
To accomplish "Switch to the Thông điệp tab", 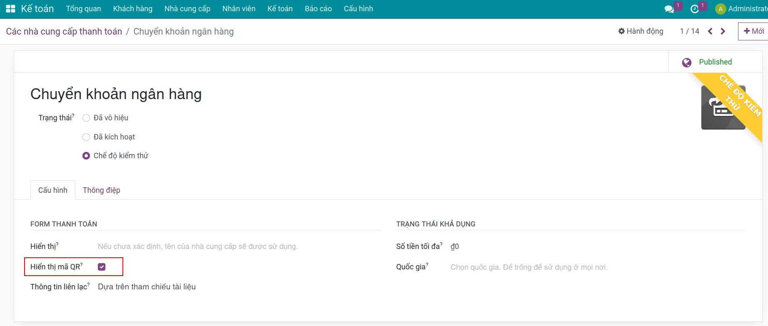I will click(x=102, y=190).
